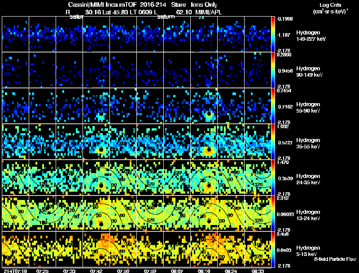Select Saturn marker in 55-90 keV panel at 07:42
Screen dimensions: 359x273
tap(101, 113)
